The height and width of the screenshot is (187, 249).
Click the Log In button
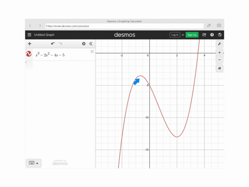point(175,35)
